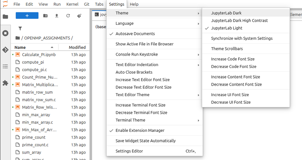302x160 pixels.
Task: Open the Git sidebar panel
Action: pos(5,50)
